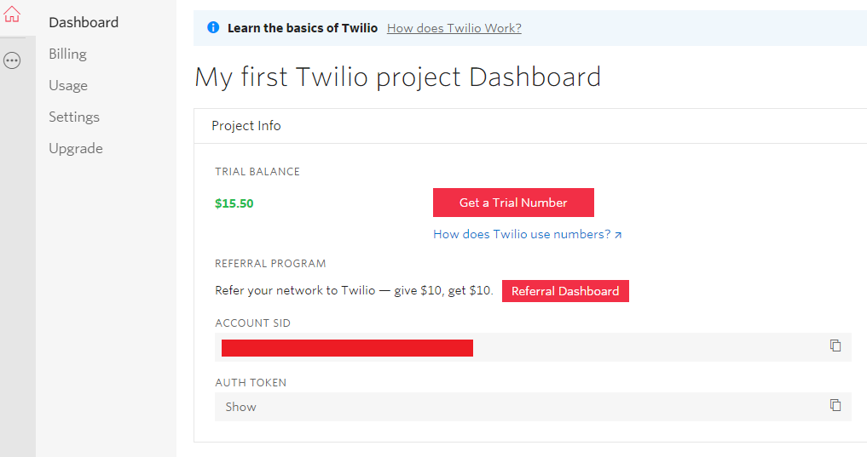Click the $15.50 trial balance amount
The height and width of the screenshot is (457, 867).
pos(234,203)
